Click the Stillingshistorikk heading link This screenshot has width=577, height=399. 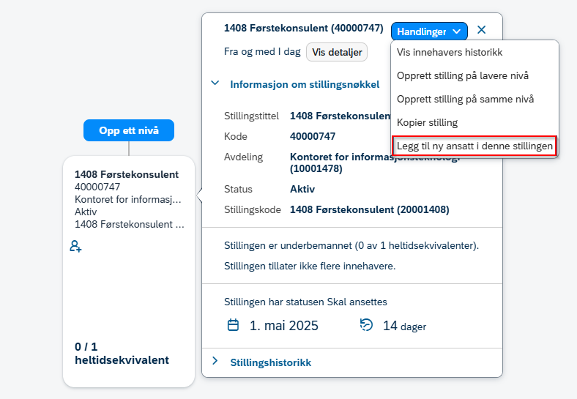point(270,362)
